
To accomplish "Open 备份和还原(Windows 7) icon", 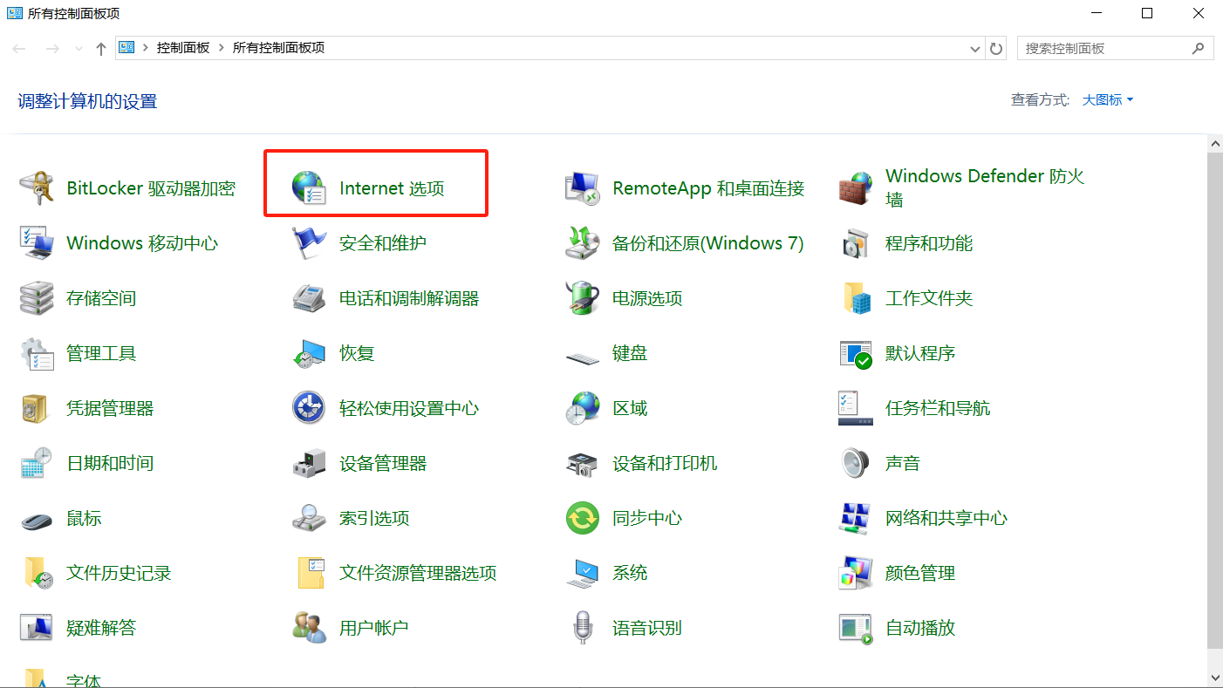I will (583, 243).
